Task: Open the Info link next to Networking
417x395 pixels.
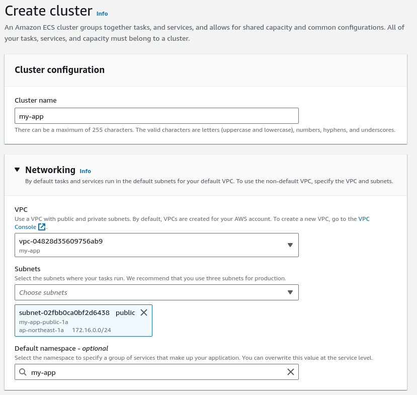Action: click(85, 171)
